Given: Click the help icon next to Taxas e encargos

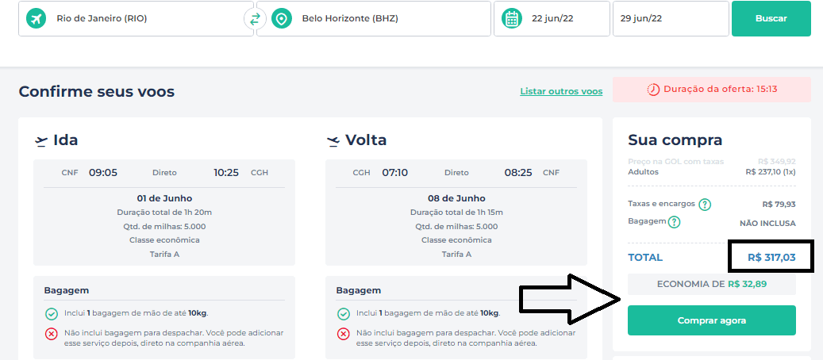Looking at the screenshot, I should (706, 204).
